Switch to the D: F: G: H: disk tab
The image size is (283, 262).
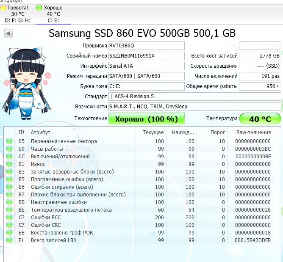tap(18, 14)
